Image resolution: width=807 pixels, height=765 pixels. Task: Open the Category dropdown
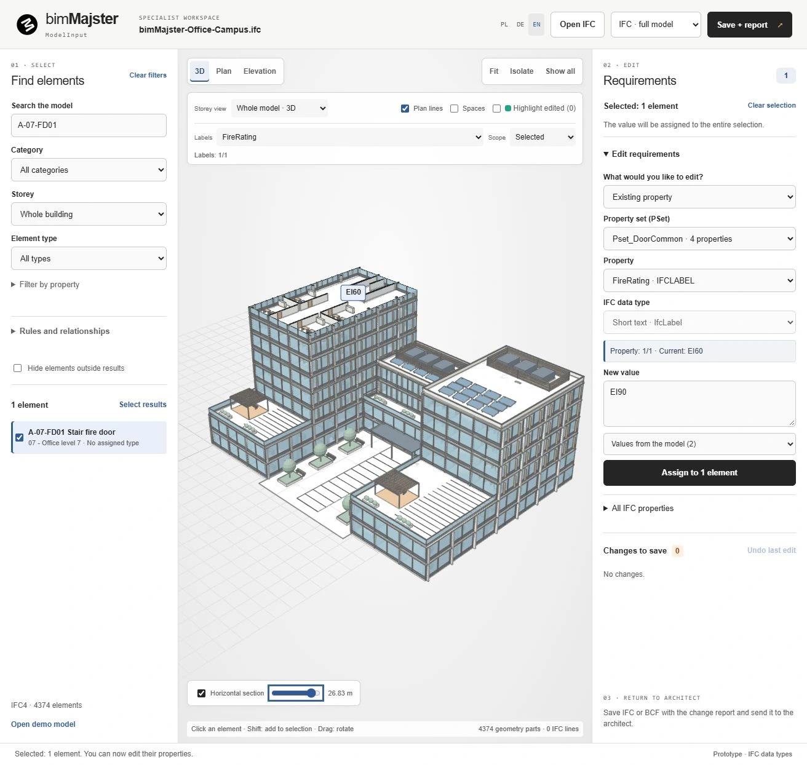click(89, 170)
